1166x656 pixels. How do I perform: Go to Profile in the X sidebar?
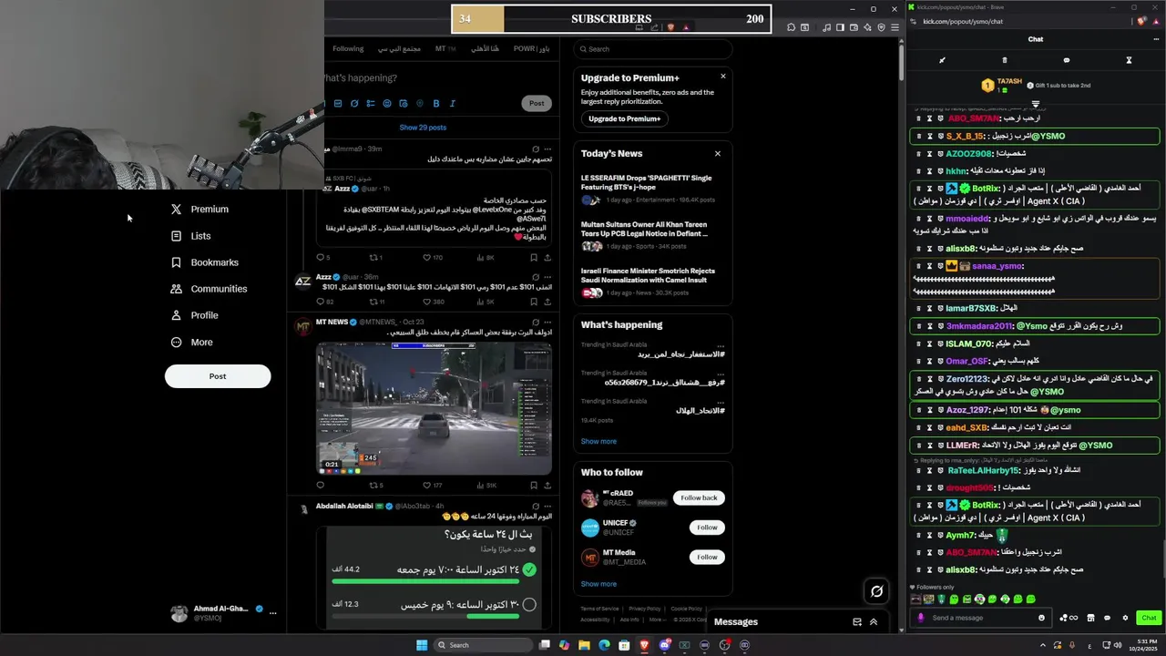[194, 315]
